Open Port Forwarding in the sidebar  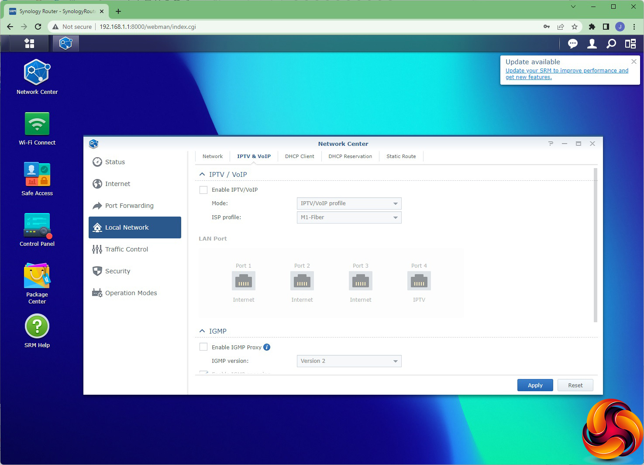[135, 206]
